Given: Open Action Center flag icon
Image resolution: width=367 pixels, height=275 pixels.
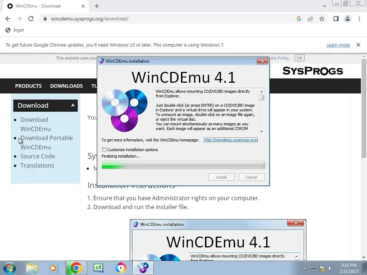Looking at the screenshot, I should [322, 268].
